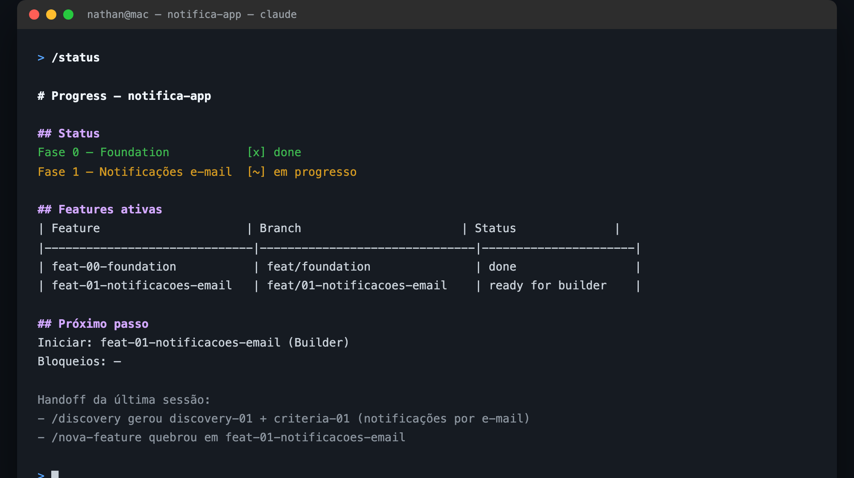854x478 pixels.
Task: Click the '## Features ativas' heading
Action: [x=100, y=210]
